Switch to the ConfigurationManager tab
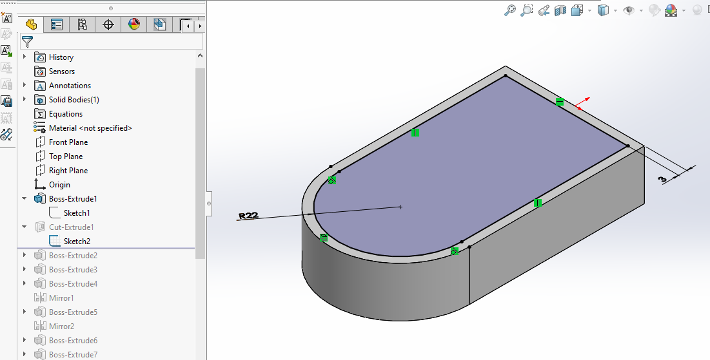 (83, 25)
